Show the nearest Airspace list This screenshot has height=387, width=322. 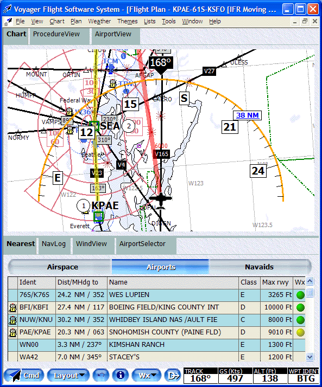[x=62, y=267]
